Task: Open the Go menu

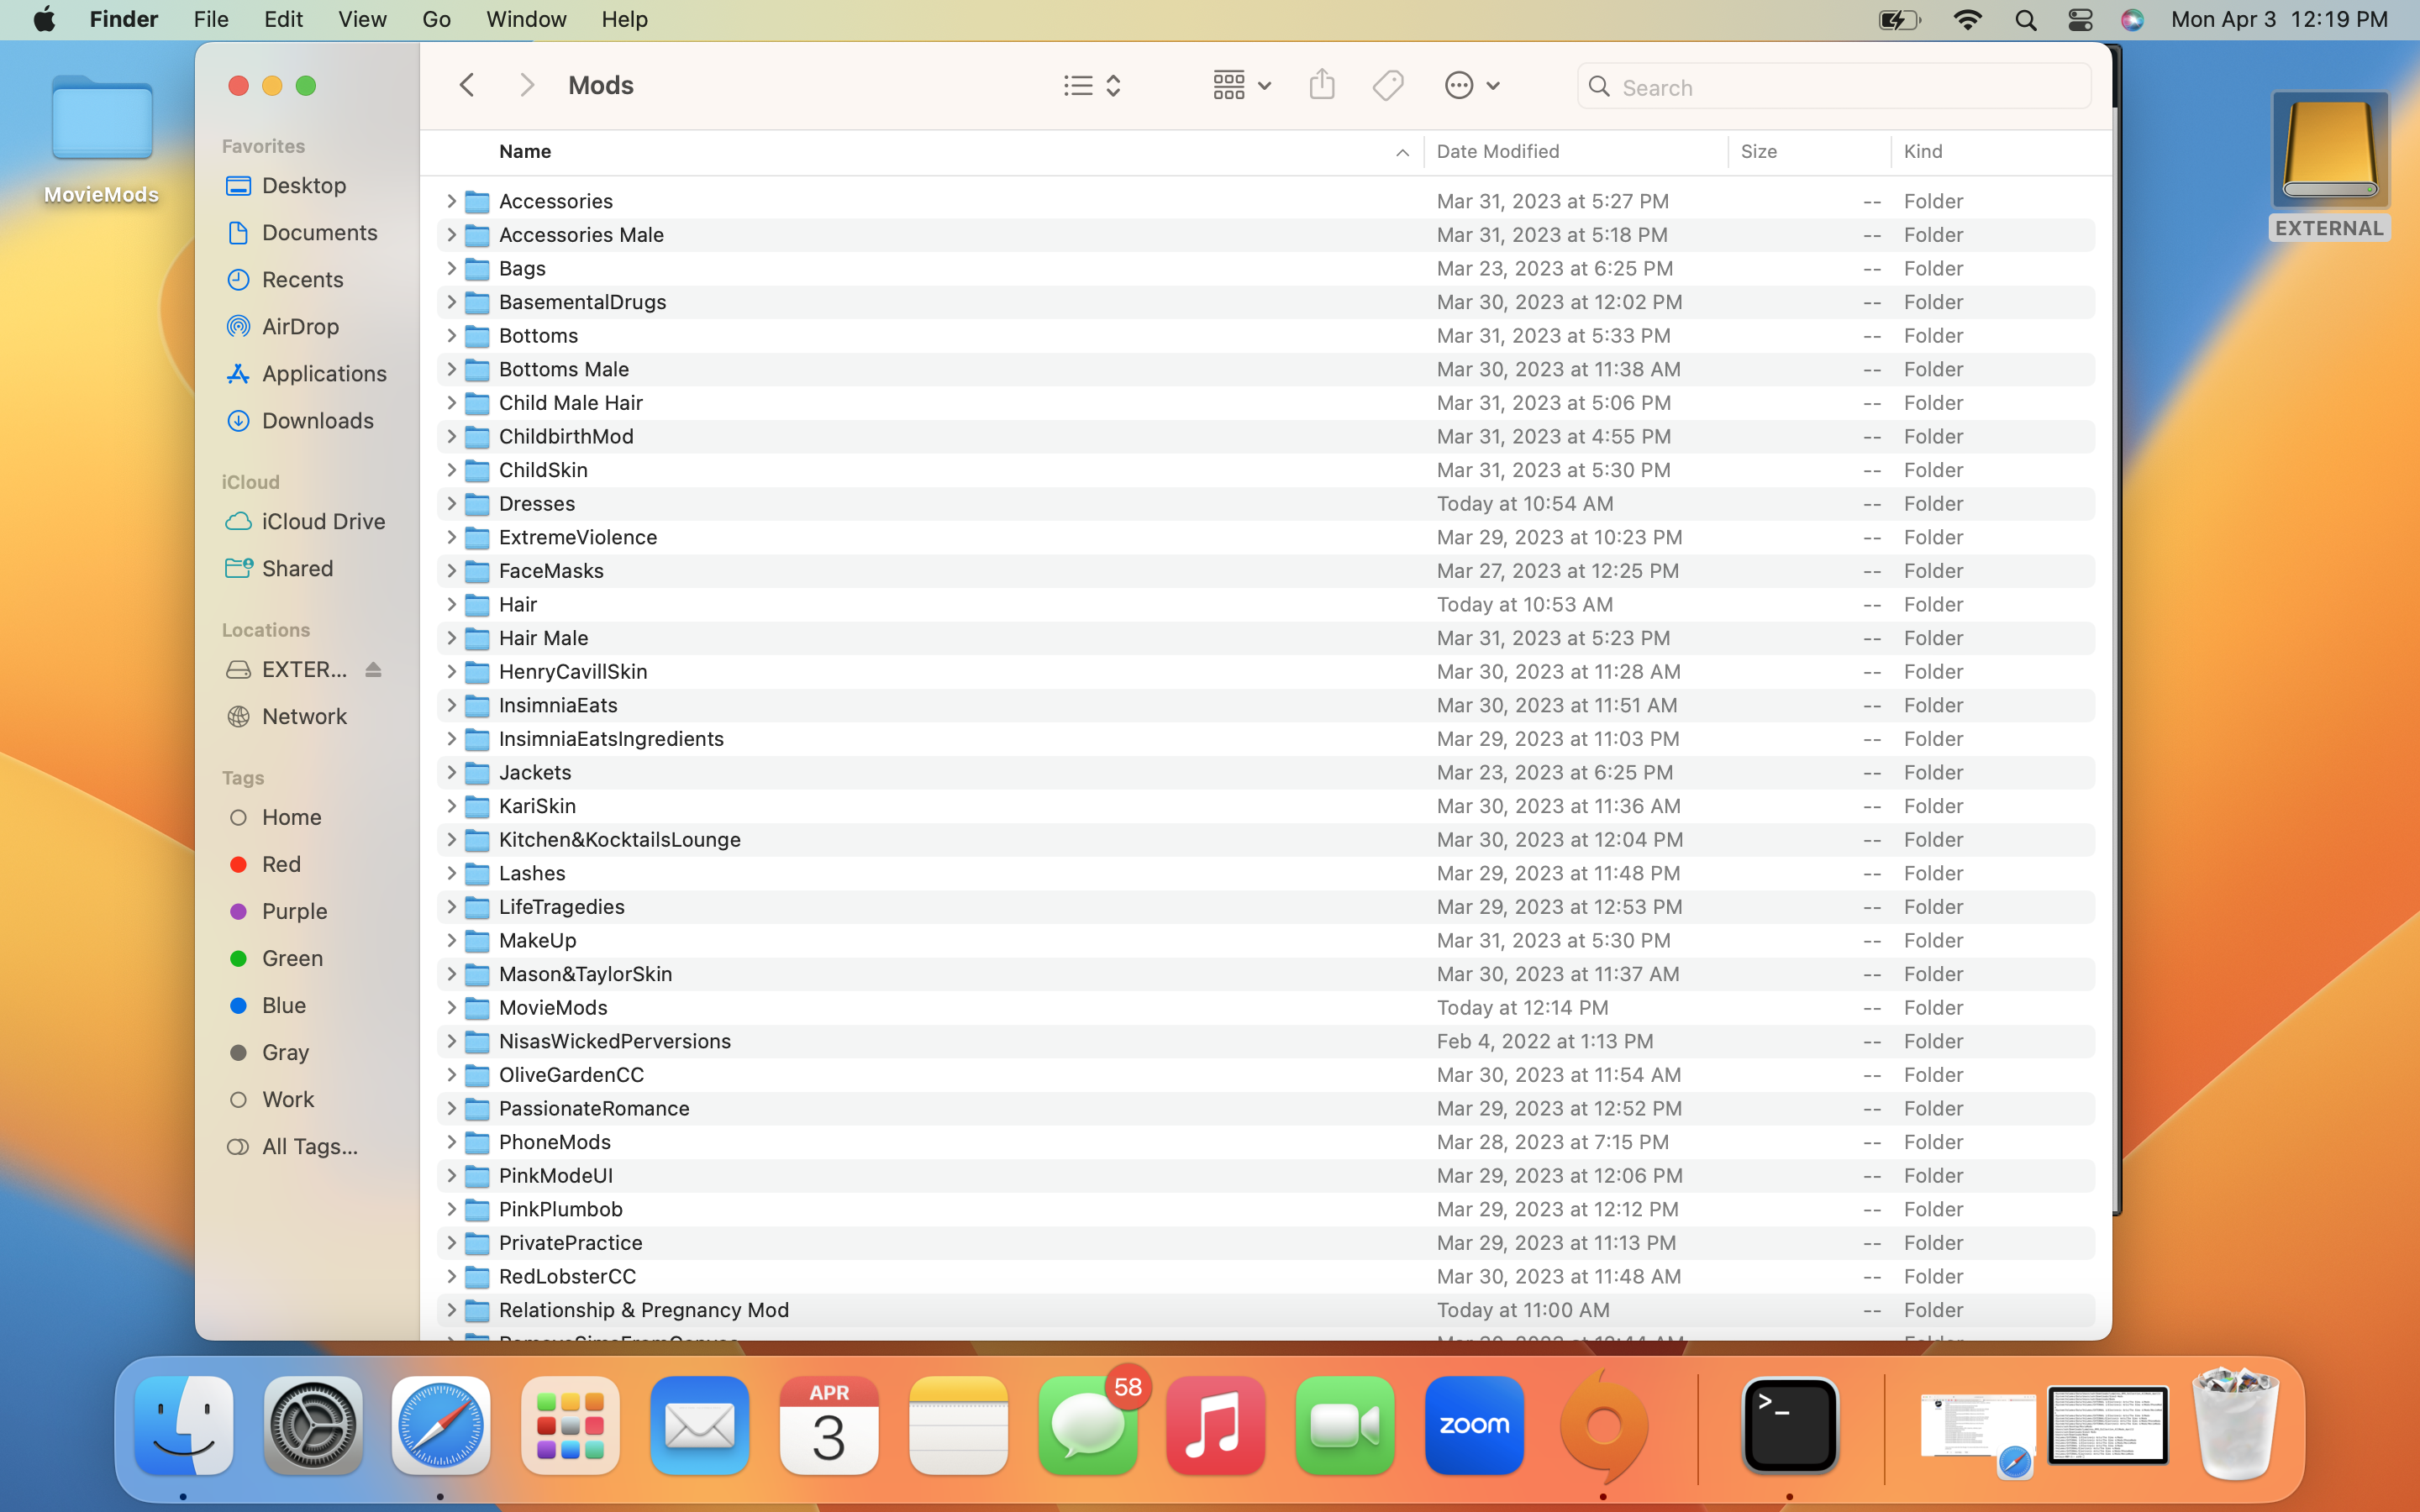Action: 436,19
